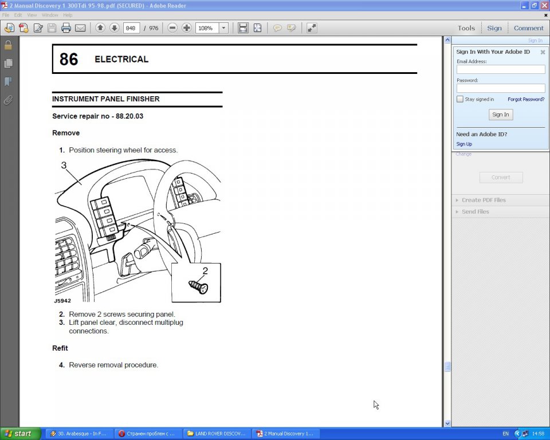Go to next page arrow
Image resolution: width=550 pixels, height=440 pixels.
point(114,28)
